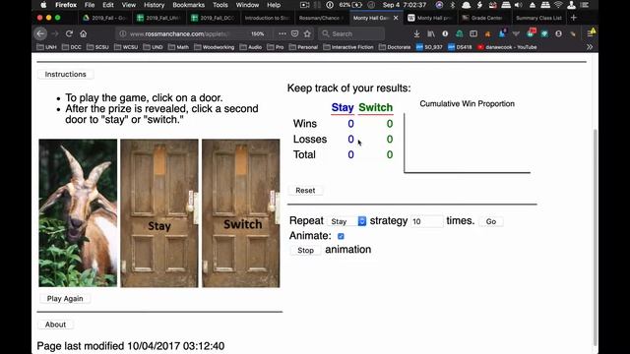Open the browser home page
The height and width of the screenshot is (354, 630).
coord(83,33)
